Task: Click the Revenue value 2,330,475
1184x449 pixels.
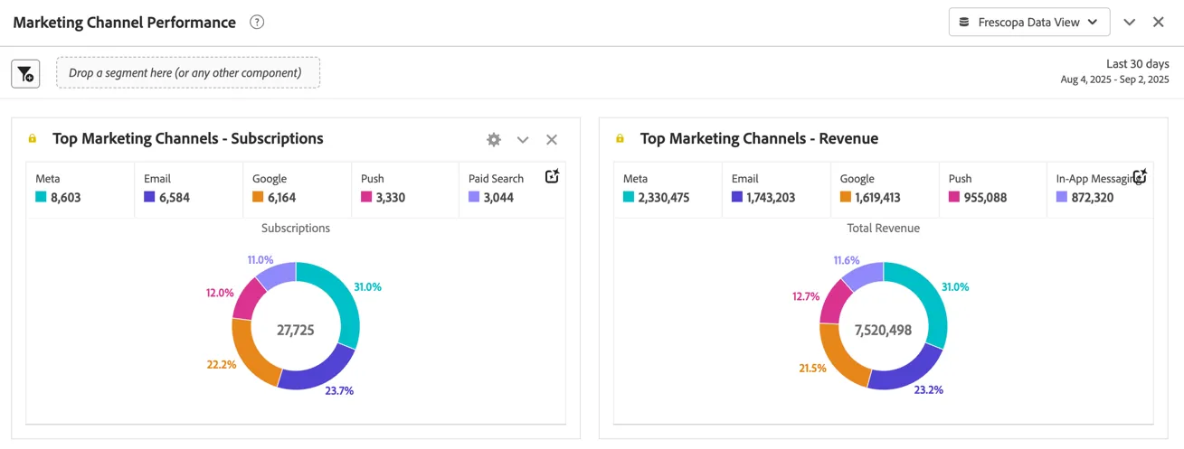Action: pos(664,197)
